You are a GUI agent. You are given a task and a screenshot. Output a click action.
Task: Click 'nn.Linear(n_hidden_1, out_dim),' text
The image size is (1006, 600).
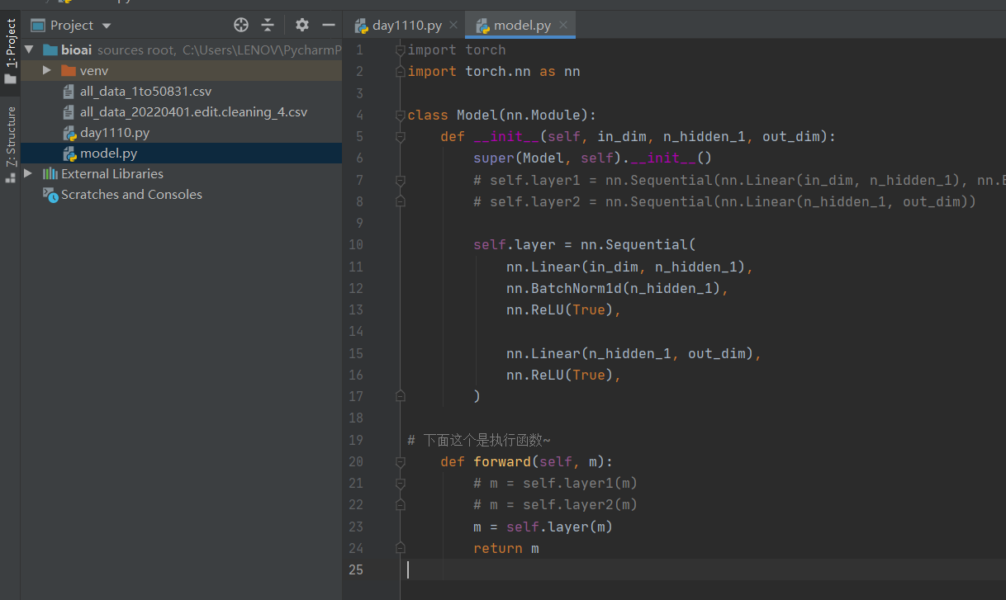[634, 353]
